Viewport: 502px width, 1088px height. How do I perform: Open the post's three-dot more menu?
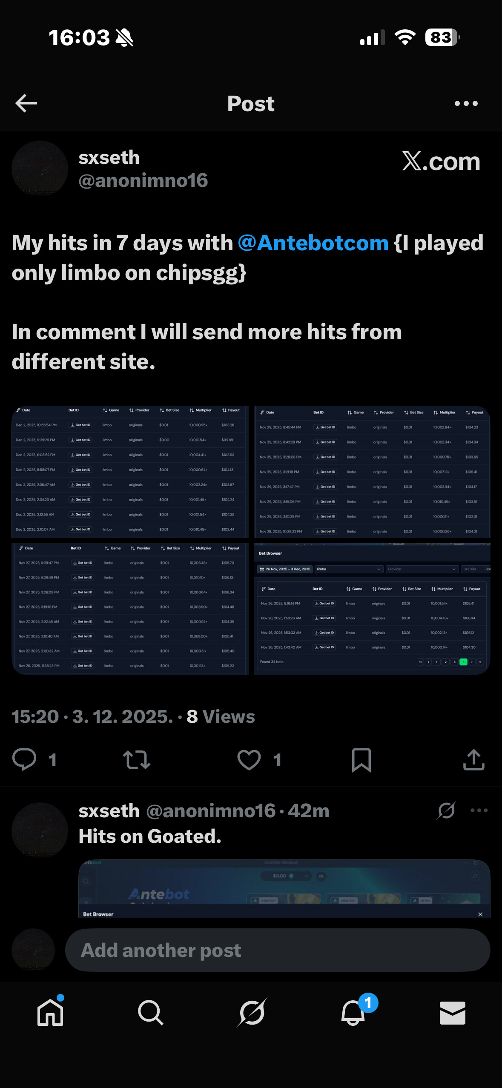tap(466, 103)
